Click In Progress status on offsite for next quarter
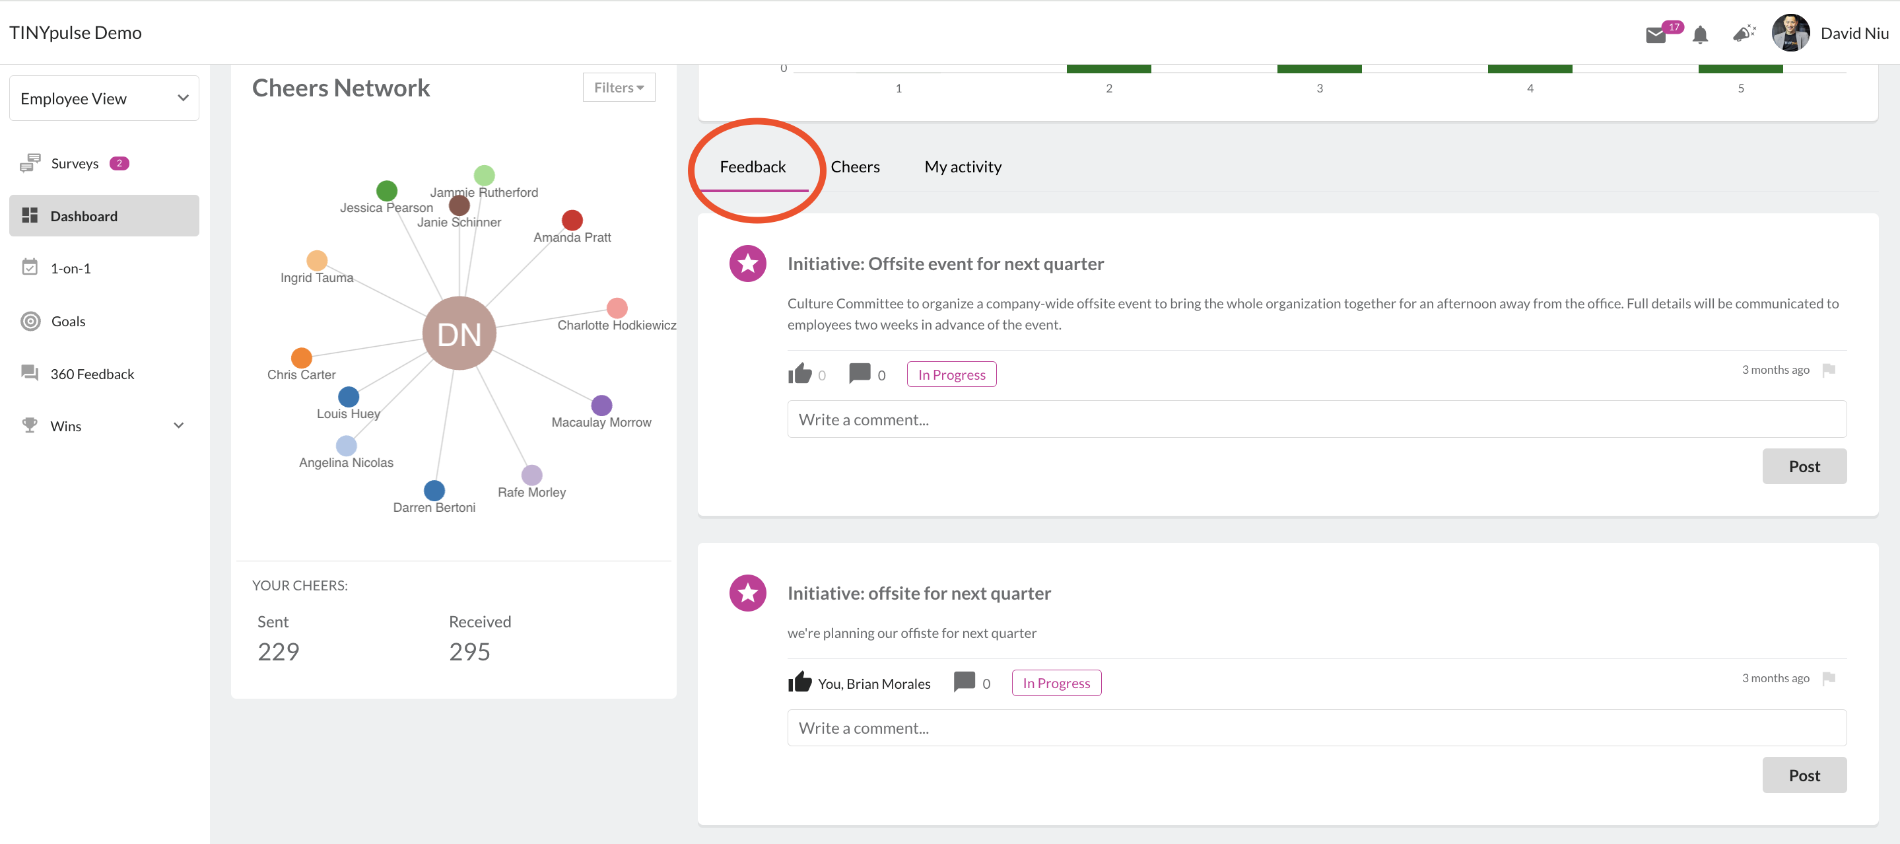1900x844 pixels. [1056, 682]
